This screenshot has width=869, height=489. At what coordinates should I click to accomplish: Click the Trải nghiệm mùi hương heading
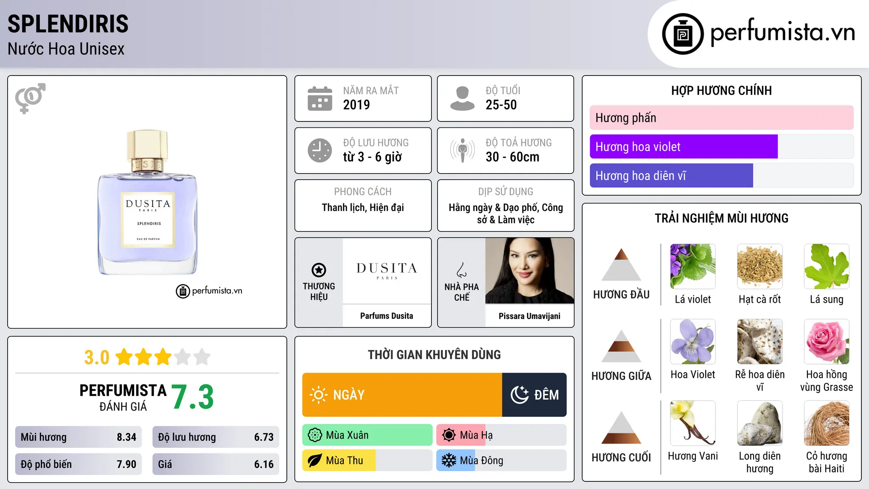(721, 218)
